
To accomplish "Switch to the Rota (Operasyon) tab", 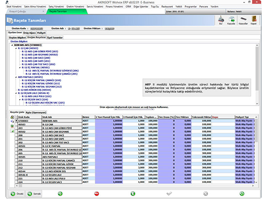I will [x=36, y=113].
